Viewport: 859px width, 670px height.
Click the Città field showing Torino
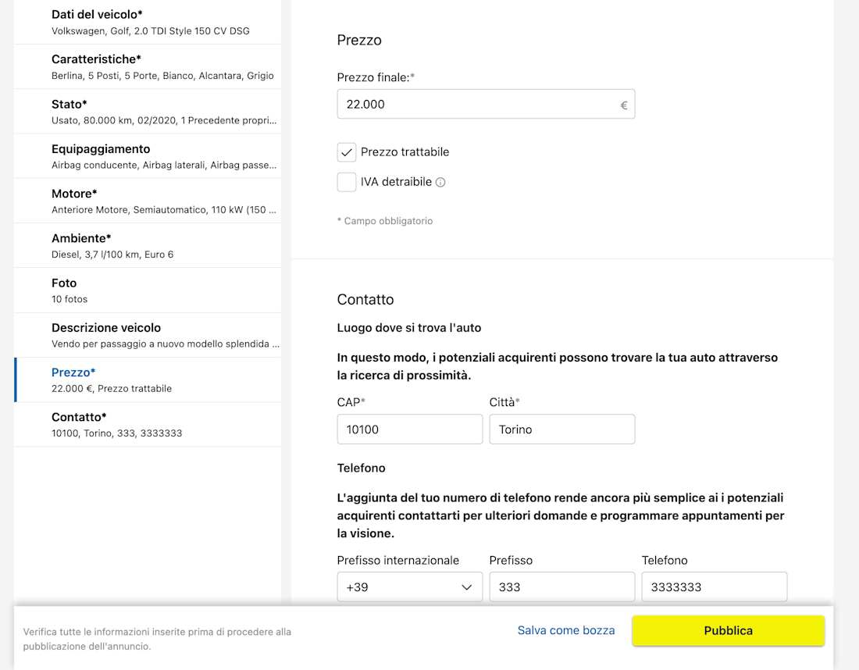point(561,429)
